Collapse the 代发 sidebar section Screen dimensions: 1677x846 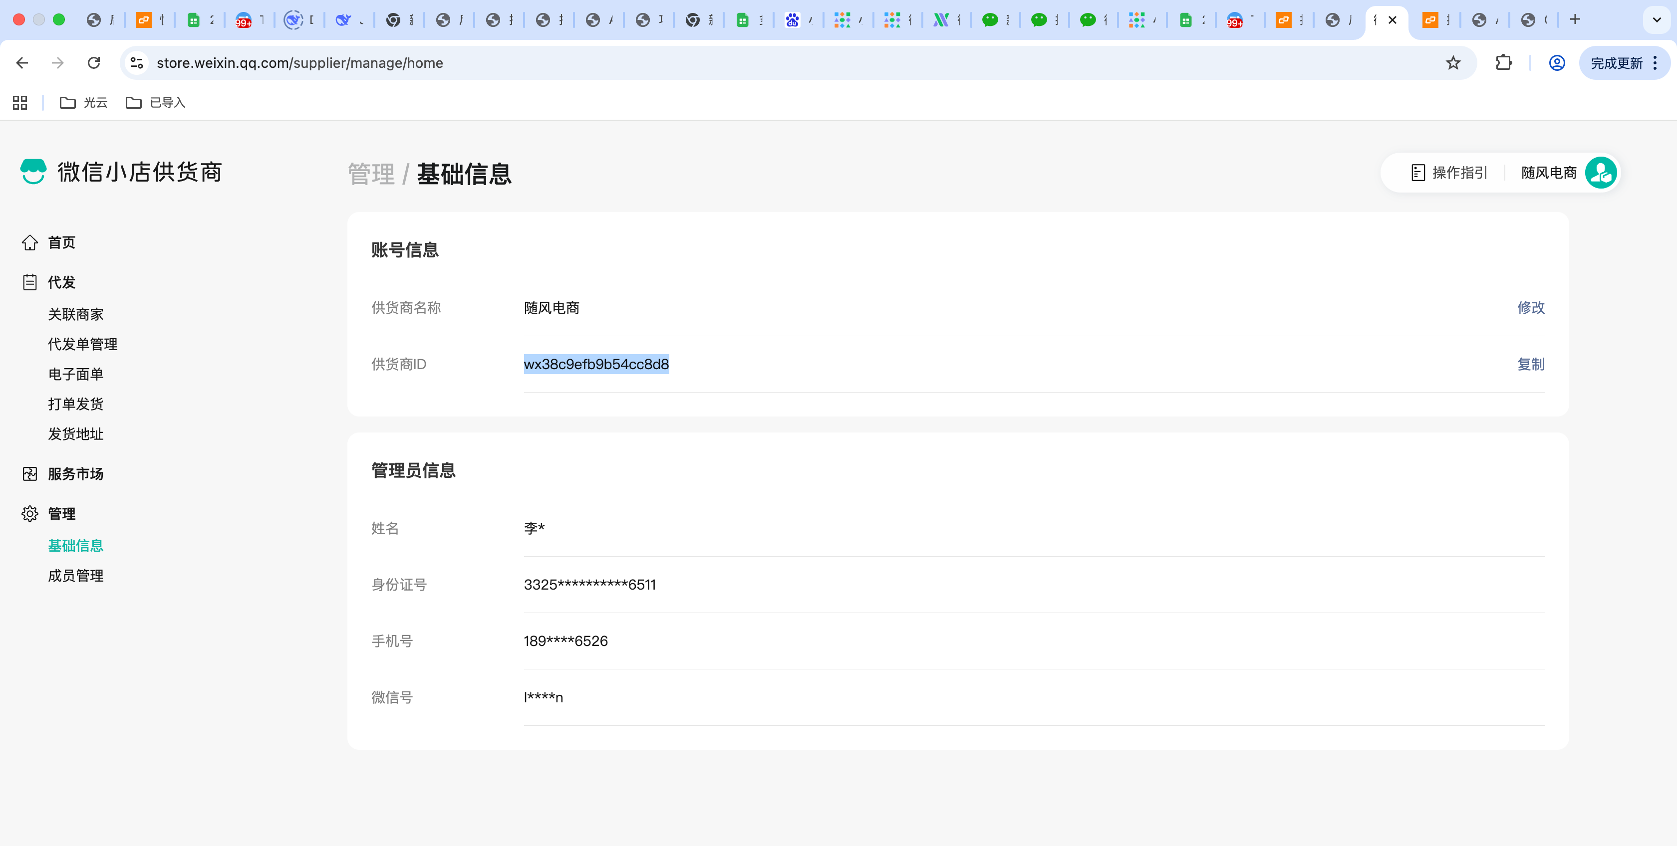(x=61, y=282)
